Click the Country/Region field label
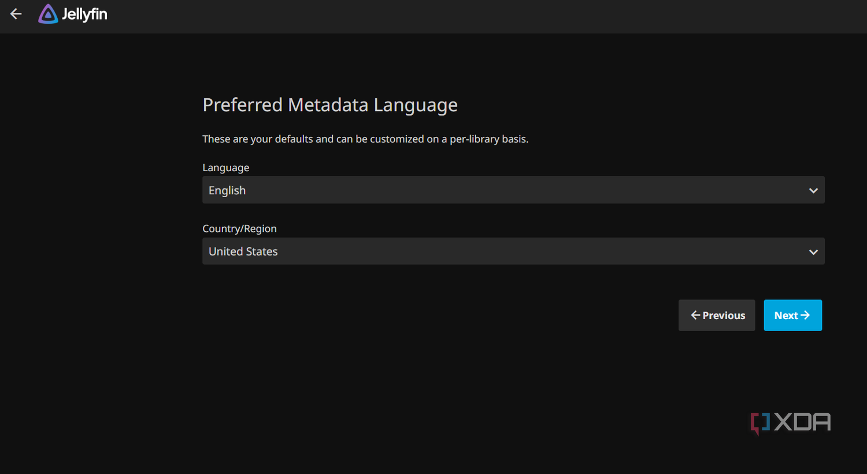 tap(239, 229)
